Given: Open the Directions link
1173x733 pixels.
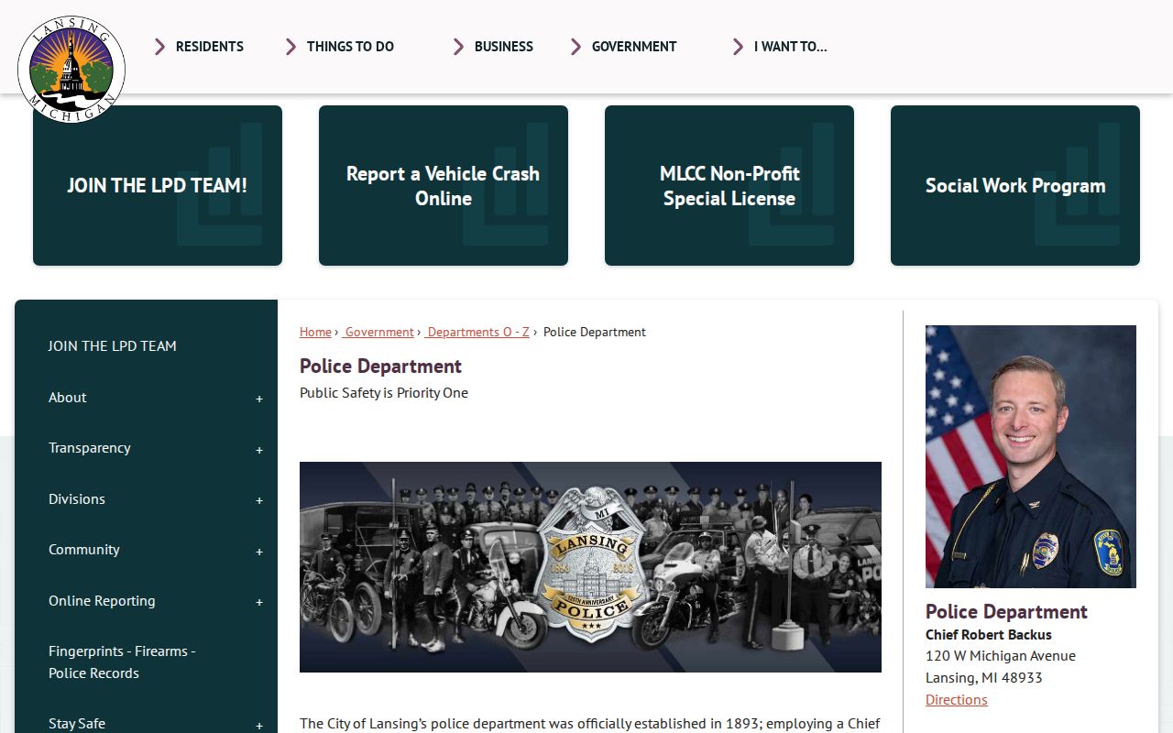Looking at the screenshot, I should point(957,700).
